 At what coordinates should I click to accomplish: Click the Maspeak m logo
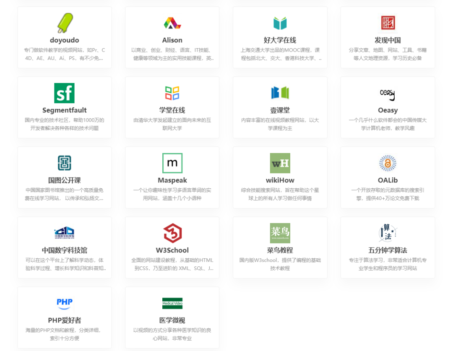[x=172, y=163]
